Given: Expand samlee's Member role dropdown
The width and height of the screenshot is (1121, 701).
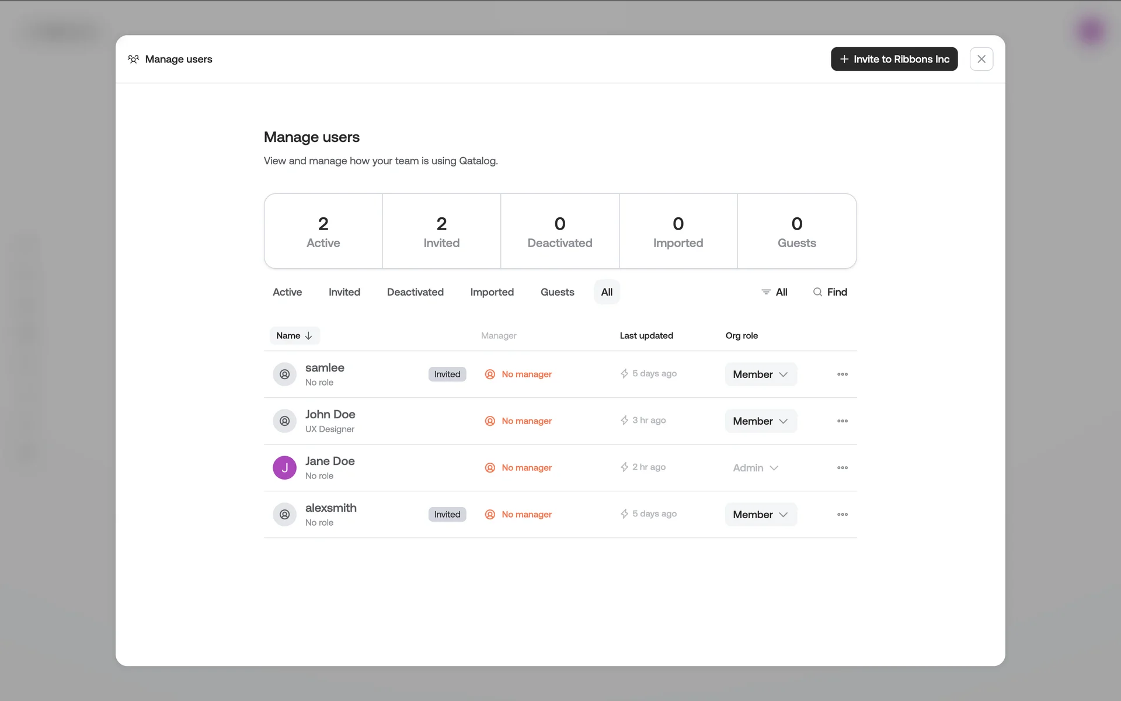Looking at the screenshot, I should click(x=760, y=374).
